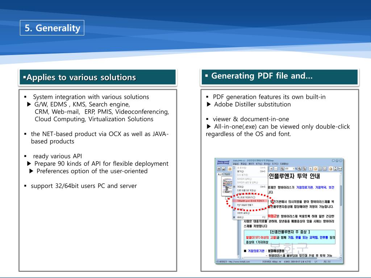
Task: Choose 다른 이름으로 저장(A) menu entry
Action: 250,190
